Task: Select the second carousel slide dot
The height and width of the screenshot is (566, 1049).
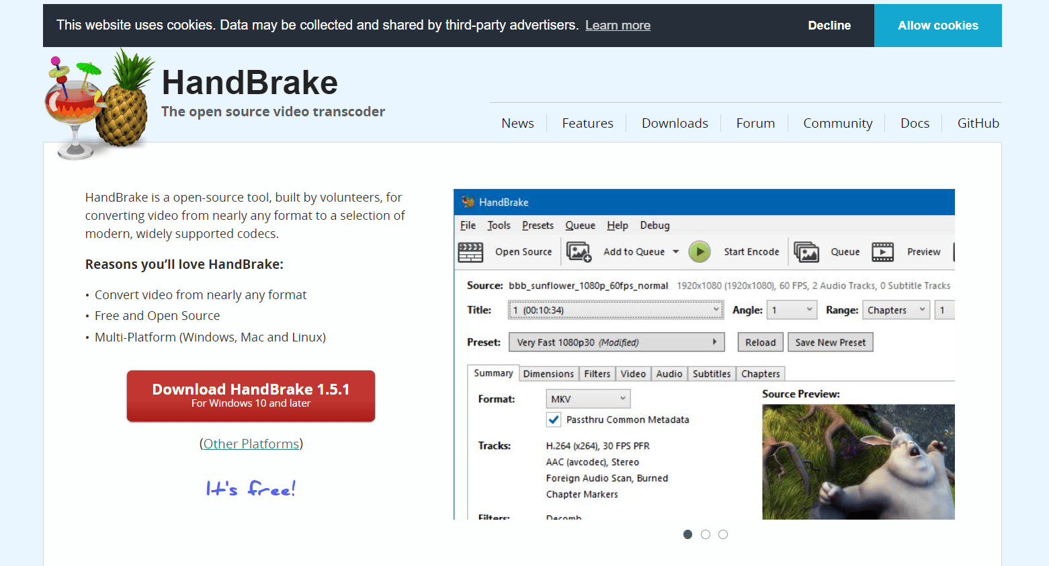Action: click(706, 534)
